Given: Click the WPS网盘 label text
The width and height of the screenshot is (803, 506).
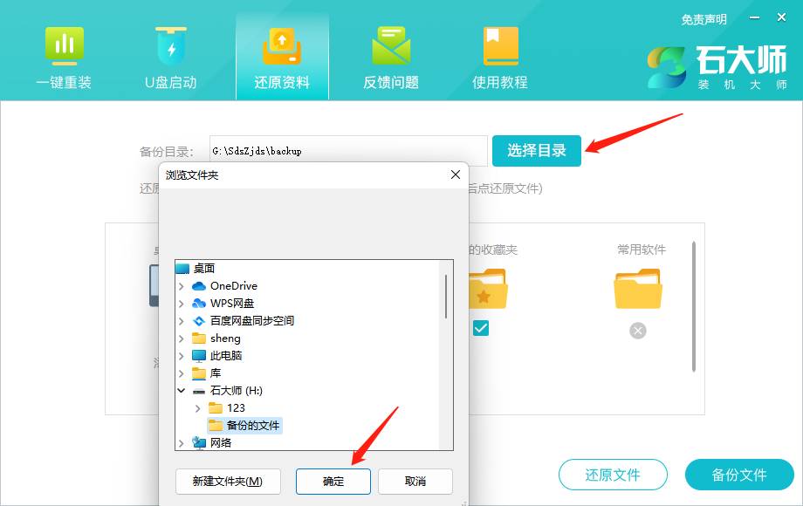Looking at the screenshot, I should pos(232,304).
